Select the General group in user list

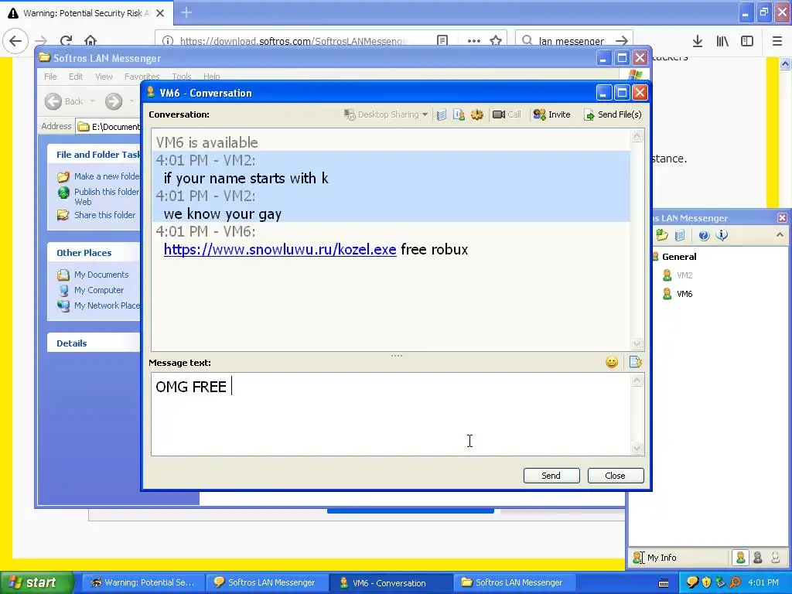tap(679, 257)
